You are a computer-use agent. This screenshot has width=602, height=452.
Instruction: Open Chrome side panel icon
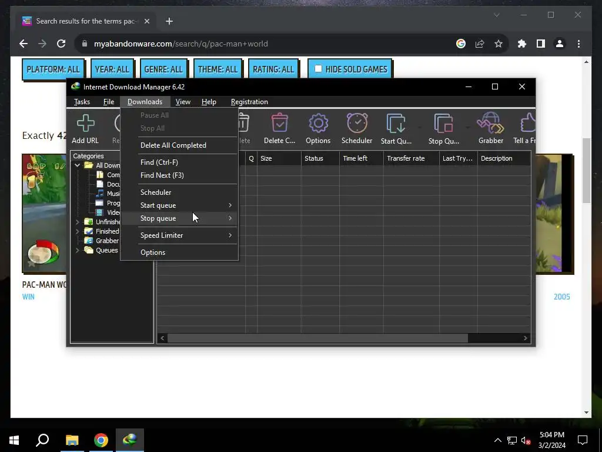[x=541, y=44]
